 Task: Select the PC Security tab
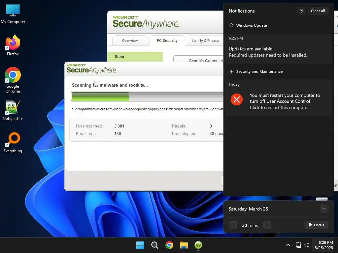point(167,41)
